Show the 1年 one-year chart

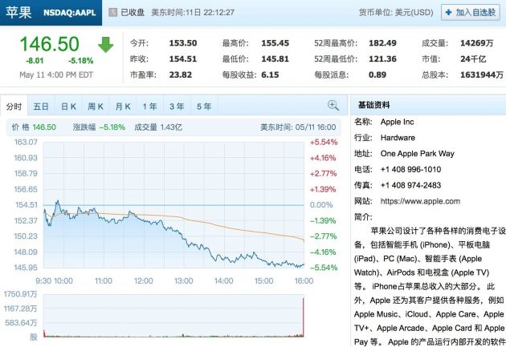pos(149,106)
